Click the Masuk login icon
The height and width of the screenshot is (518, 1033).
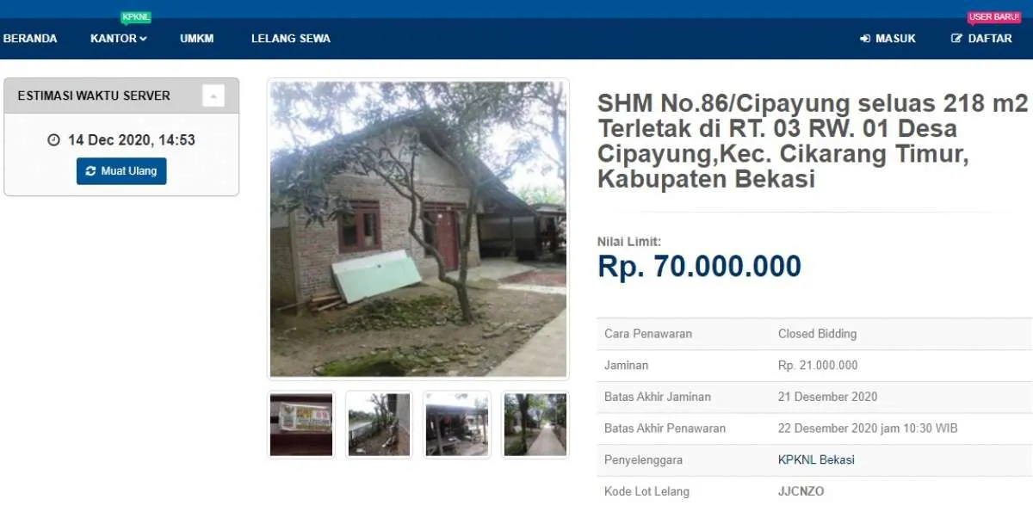[865, 39]
